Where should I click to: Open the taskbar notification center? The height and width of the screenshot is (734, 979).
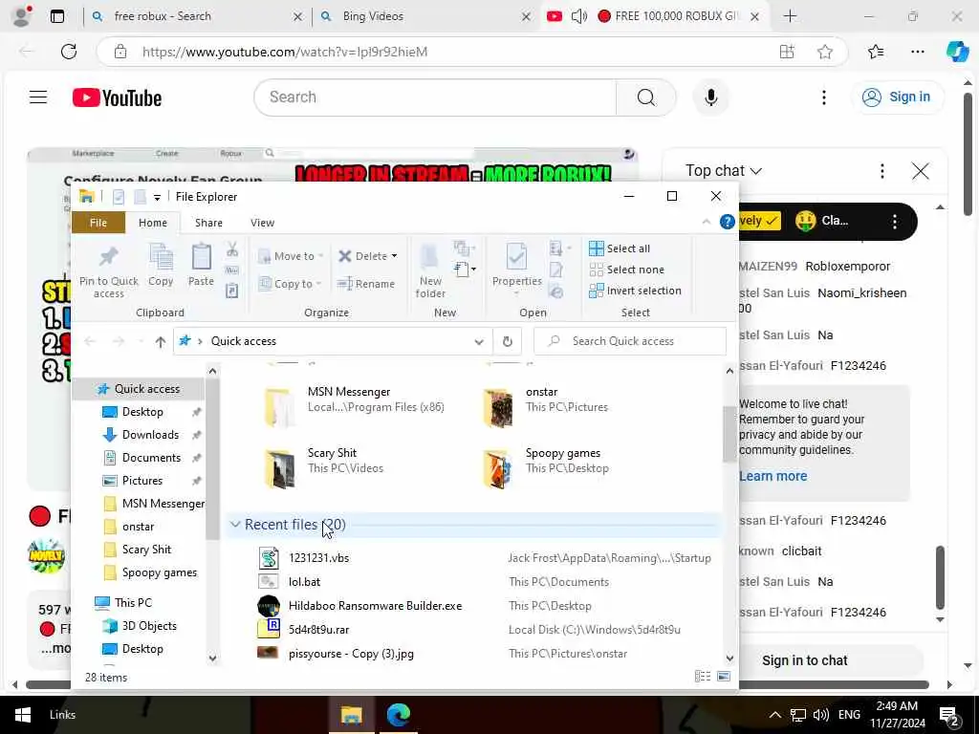tap(948, 715)
